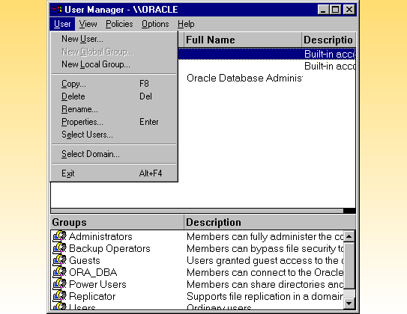Select the Replicator group name
This screenshot has width=407, height=314.
click(x=92, y=296)
